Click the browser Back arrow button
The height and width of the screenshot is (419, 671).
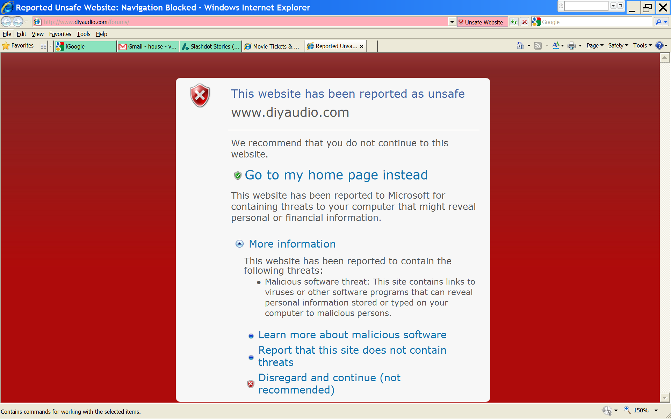pyautogui.click(x=6, y=22)
